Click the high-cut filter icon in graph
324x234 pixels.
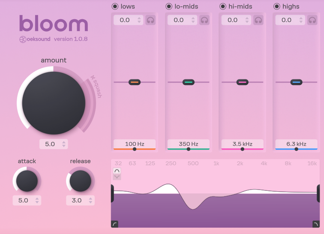tap(316, 224)
